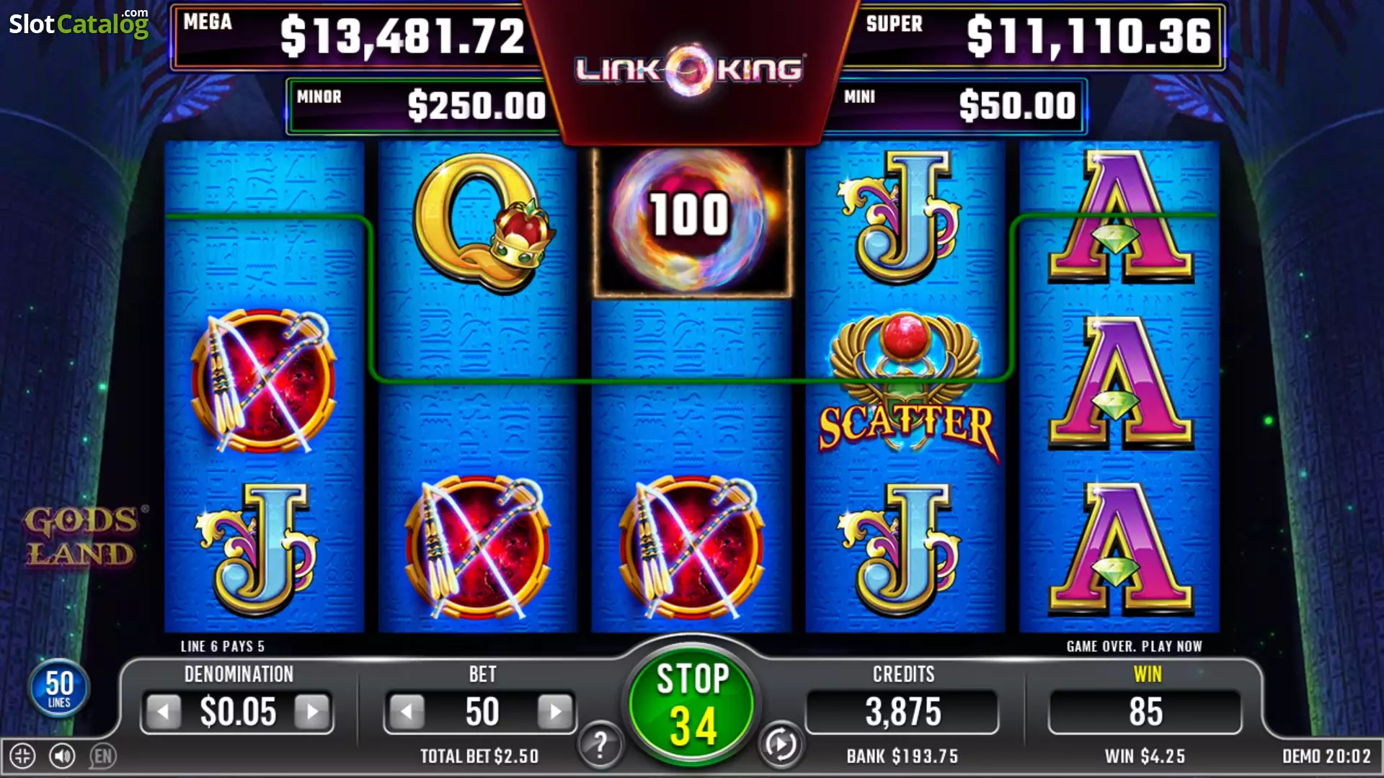Toggle the autoplay circular arrow button
This screenshot has width=1384, height=778.
coord(781,745)
